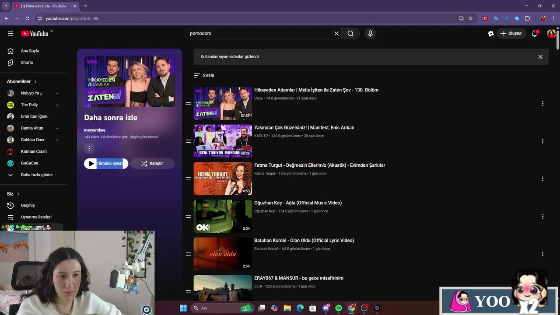Clear the pomodoro search text
The image size is (560, 315).
[336, 34]
